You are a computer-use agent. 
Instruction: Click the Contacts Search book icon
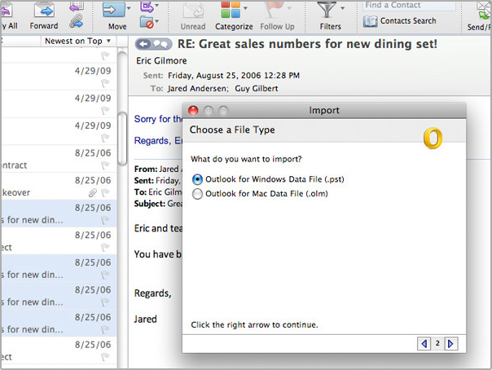(371, 21)
